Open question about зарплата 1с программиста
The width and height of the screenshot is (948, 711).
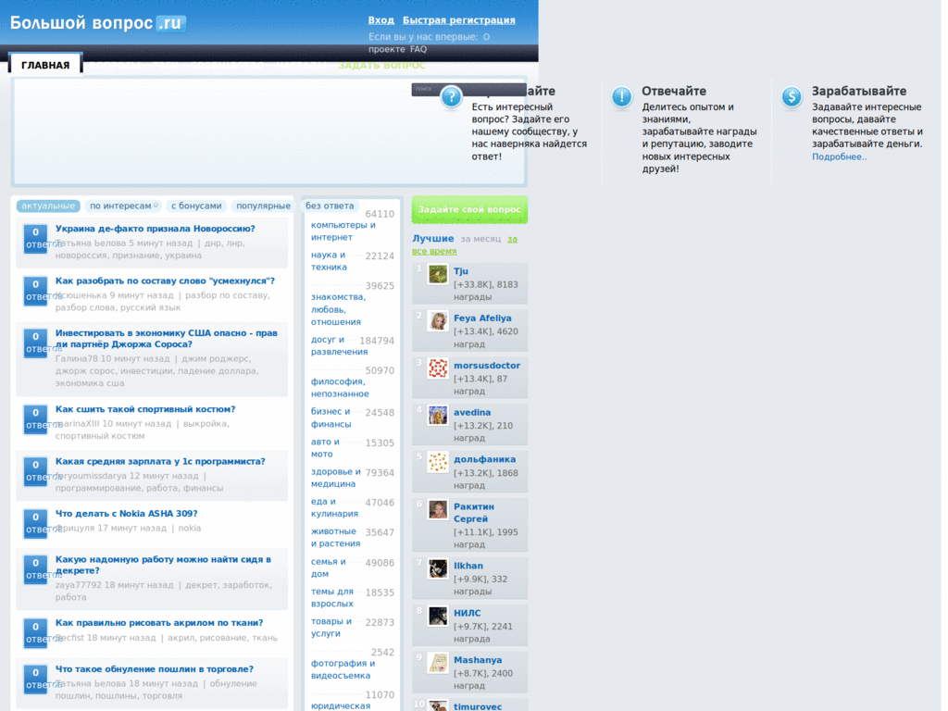160,461
